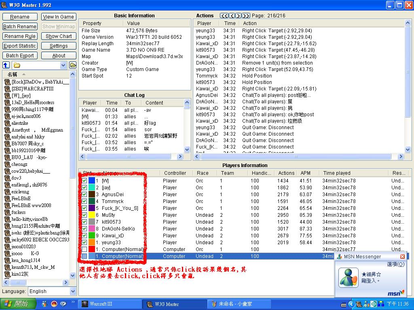
Task: Open the folder path dropdown
Action: [x=63, y=65]
